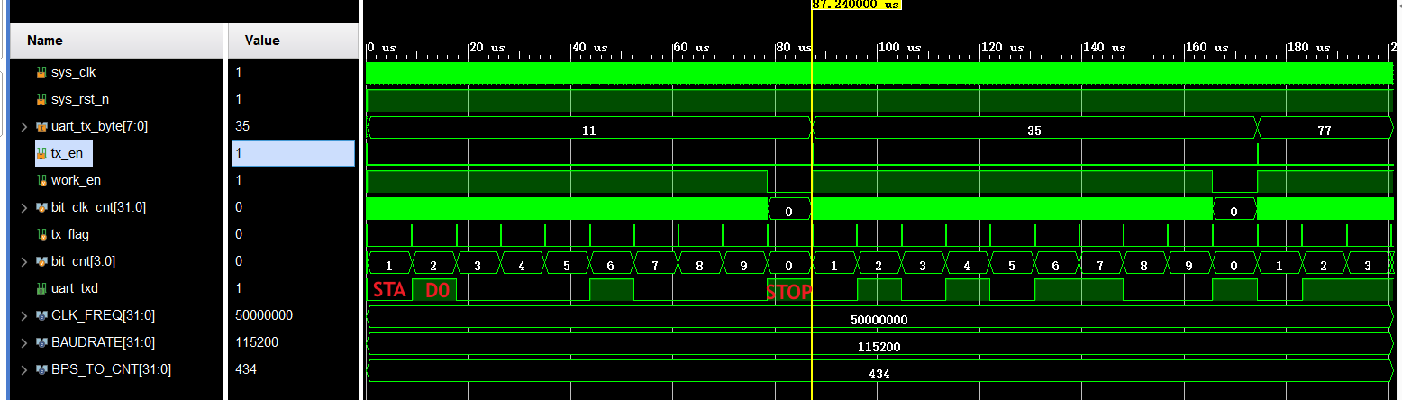The image size is (1402, 400).
Task: Click the CLK_FREQ parameter icon
Action: click(x=41, y=315)
